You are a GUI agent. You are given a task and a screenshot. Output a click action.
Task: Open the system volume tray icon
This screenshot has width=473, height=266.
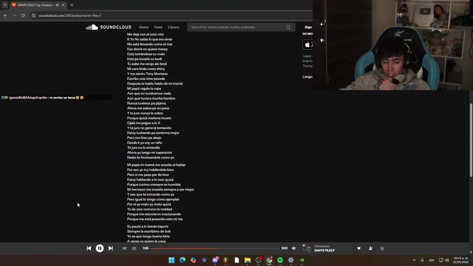[447, 260]
